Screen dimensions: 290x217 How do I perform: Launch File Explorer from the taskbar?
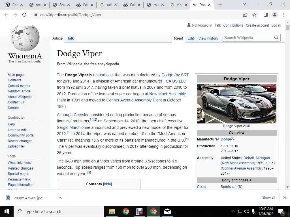[x=112, y=211]
